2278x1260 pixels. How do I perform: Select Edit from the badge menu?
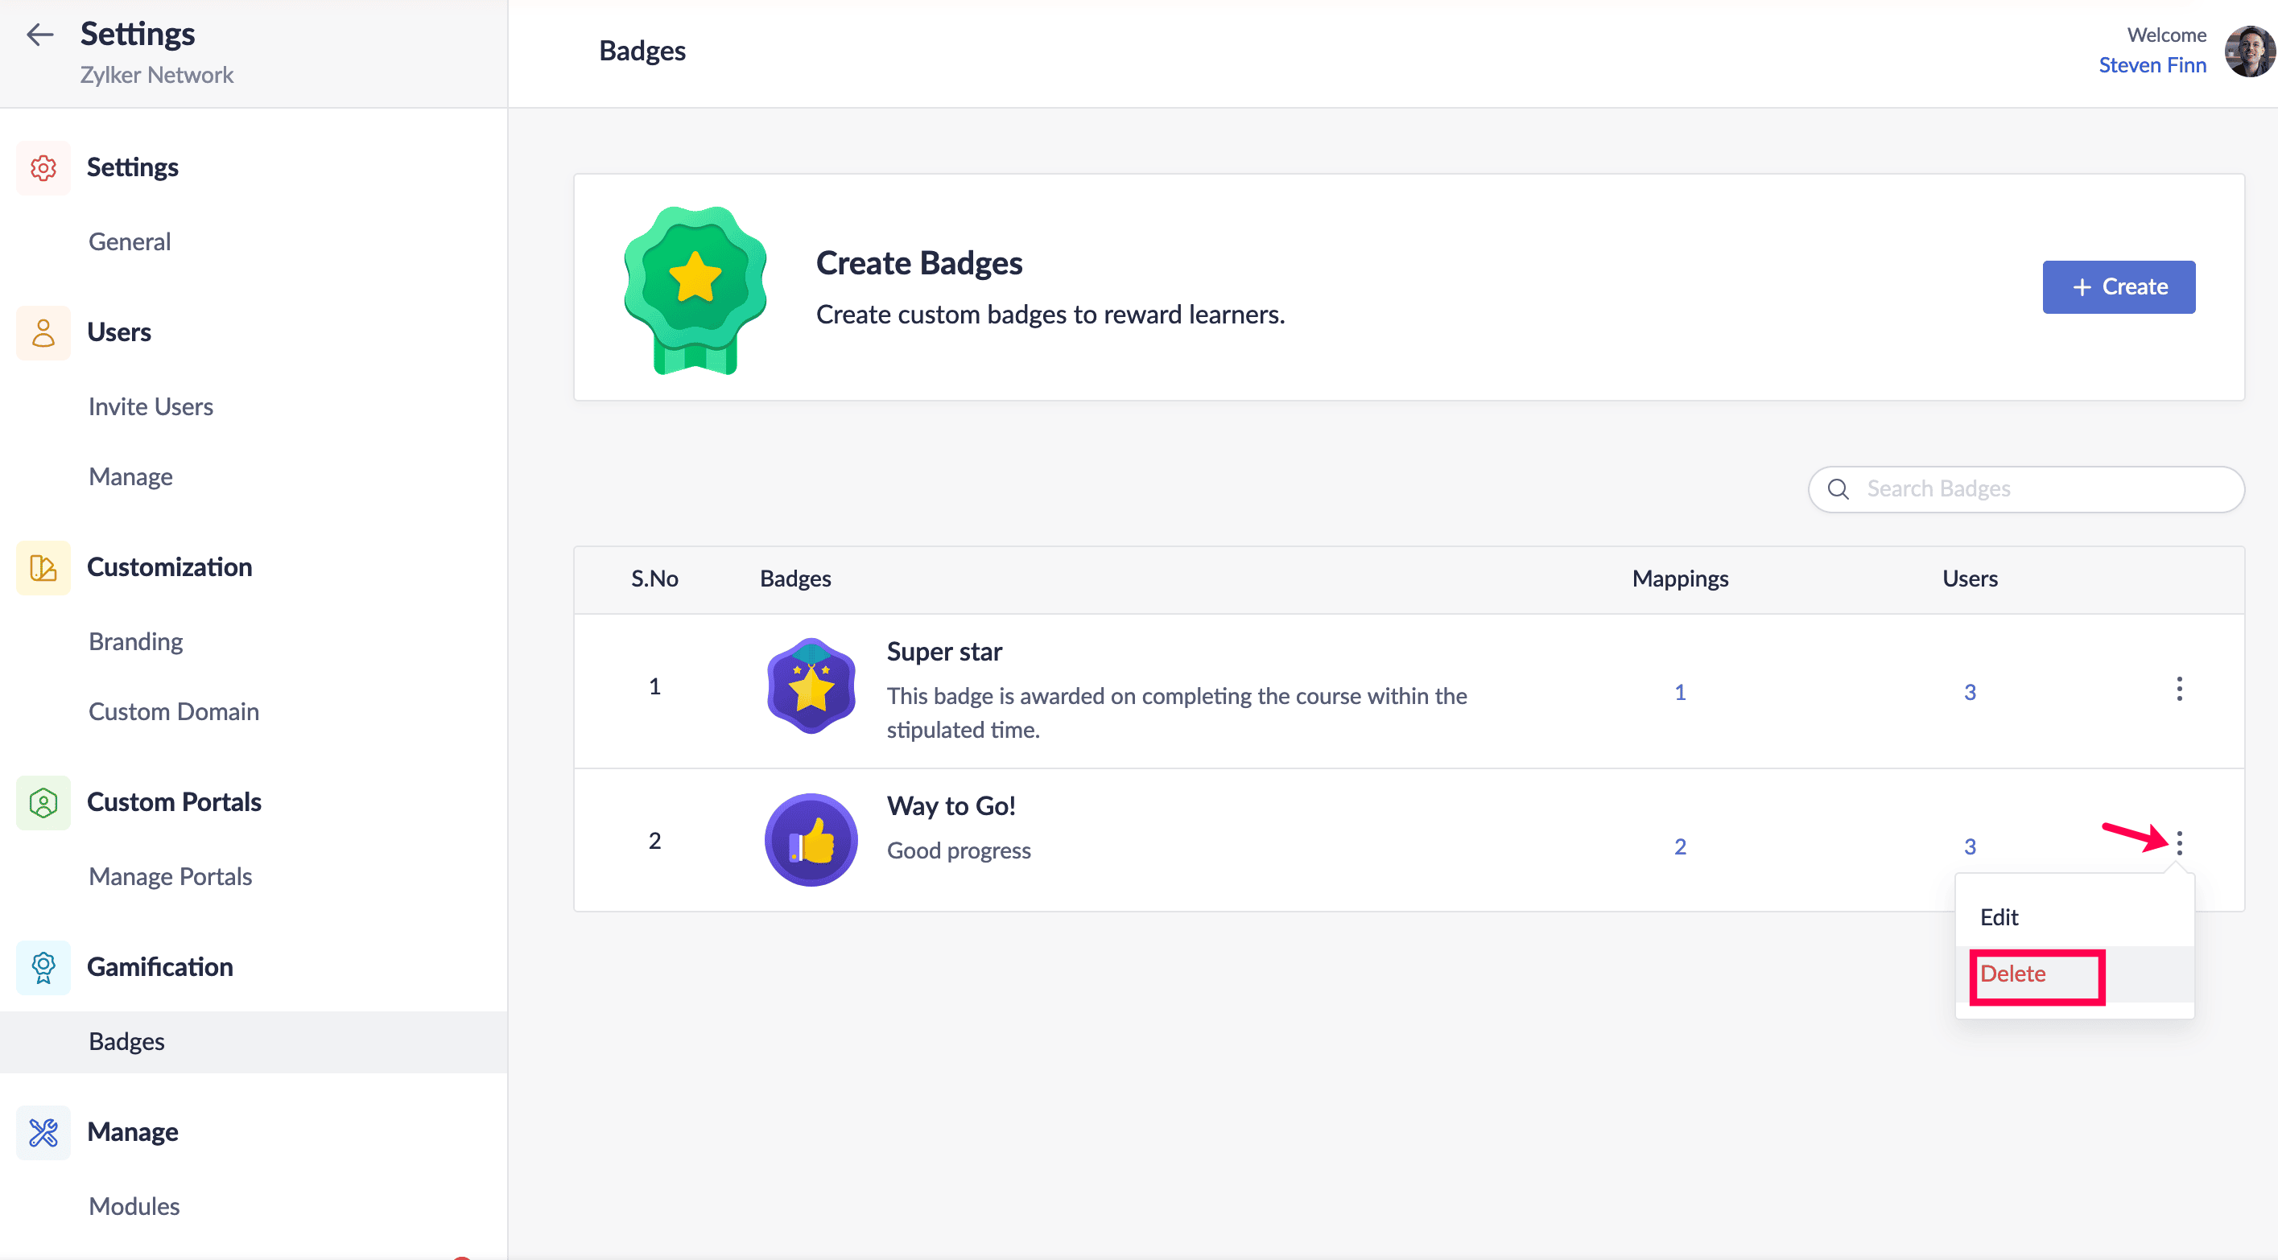coord(1999,917)
